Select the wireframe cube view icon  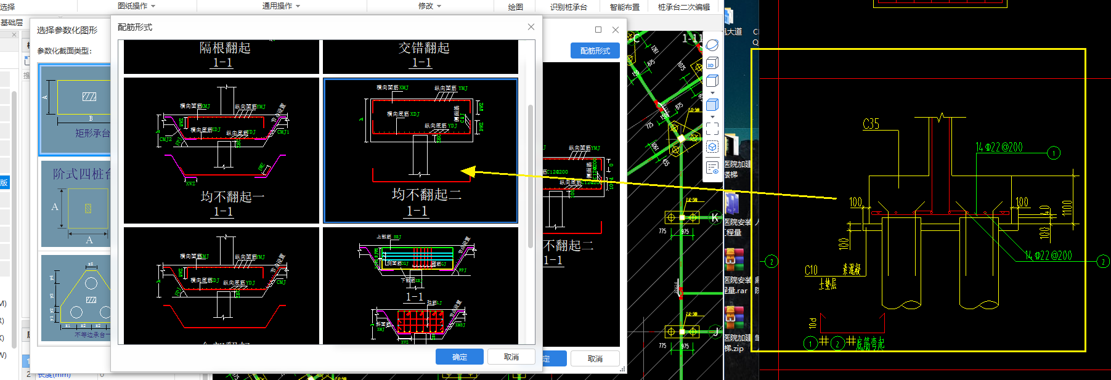712,81
